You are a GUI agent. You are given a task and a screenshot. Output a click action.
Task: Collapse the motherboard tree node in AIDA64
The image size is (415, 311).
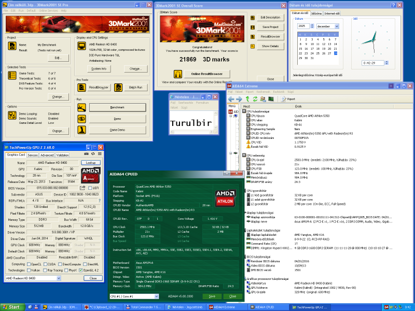(x=230, y=153)
